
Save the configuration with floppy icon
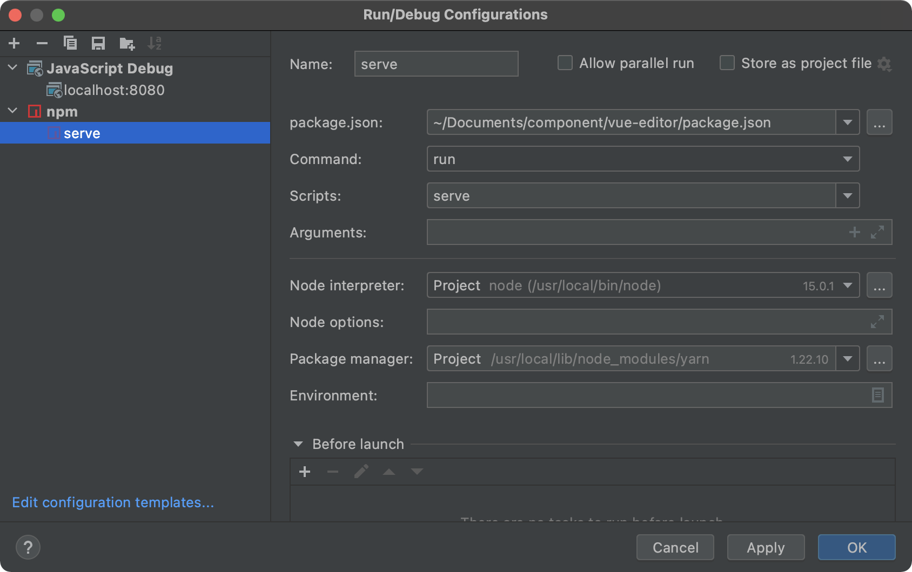[x=98, y=43]
